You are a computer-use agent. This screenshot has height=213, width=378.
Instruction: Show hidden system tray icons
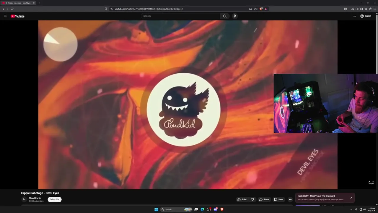pyautogui.click(x=351, y=209)
